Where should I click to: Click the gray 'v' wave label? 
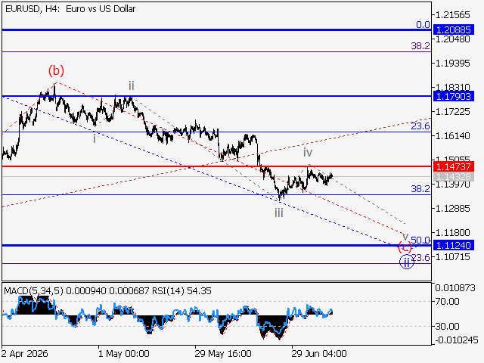(x=405, y=237)
